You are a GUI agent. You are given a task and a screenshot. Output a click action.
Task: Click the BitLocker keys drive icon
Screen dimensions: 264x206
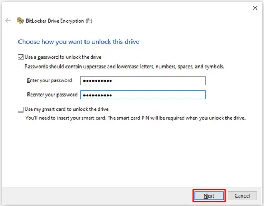tap(20, 21)
